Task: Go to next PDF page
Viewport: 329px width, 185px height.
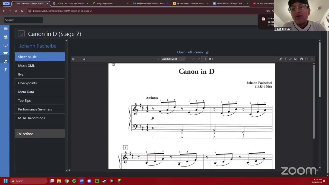Action: click(x=198, y=59)
